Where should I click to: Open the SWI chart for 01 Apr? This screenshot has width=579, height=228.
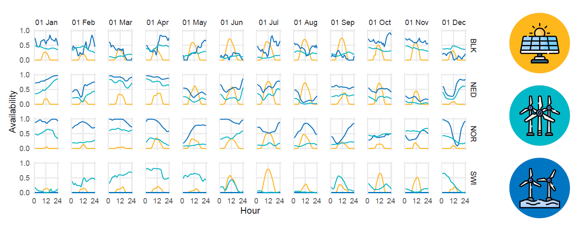(x=157, y=178)
